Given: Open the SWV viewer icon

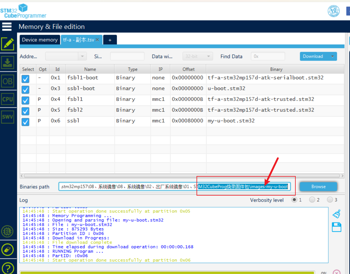Looking at the screenshot, I should [8, 117].
